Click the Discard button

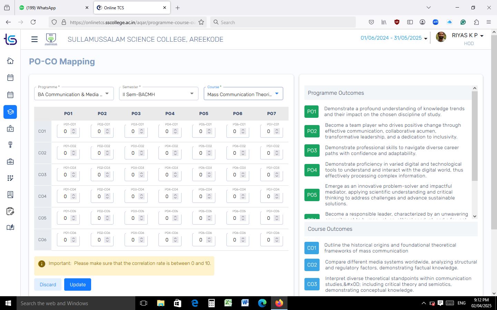coord(48,285)
